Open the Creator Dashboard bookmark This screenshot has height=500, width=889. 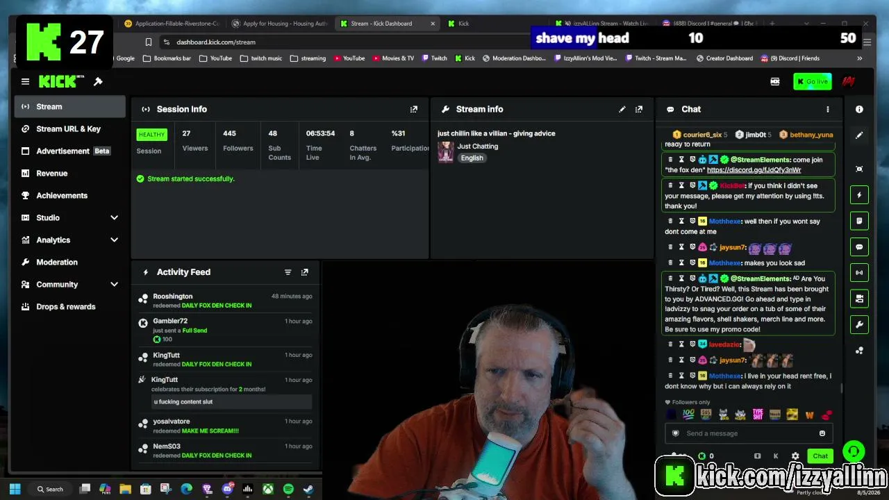pyautogui.click(x=724, y=58)
